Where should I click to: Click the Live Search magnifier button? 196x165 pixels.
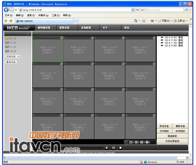tap(186, 10)
